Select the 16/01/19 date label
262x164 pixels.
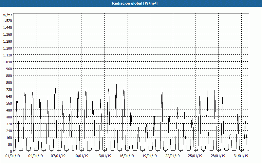[x=127, y=156]
